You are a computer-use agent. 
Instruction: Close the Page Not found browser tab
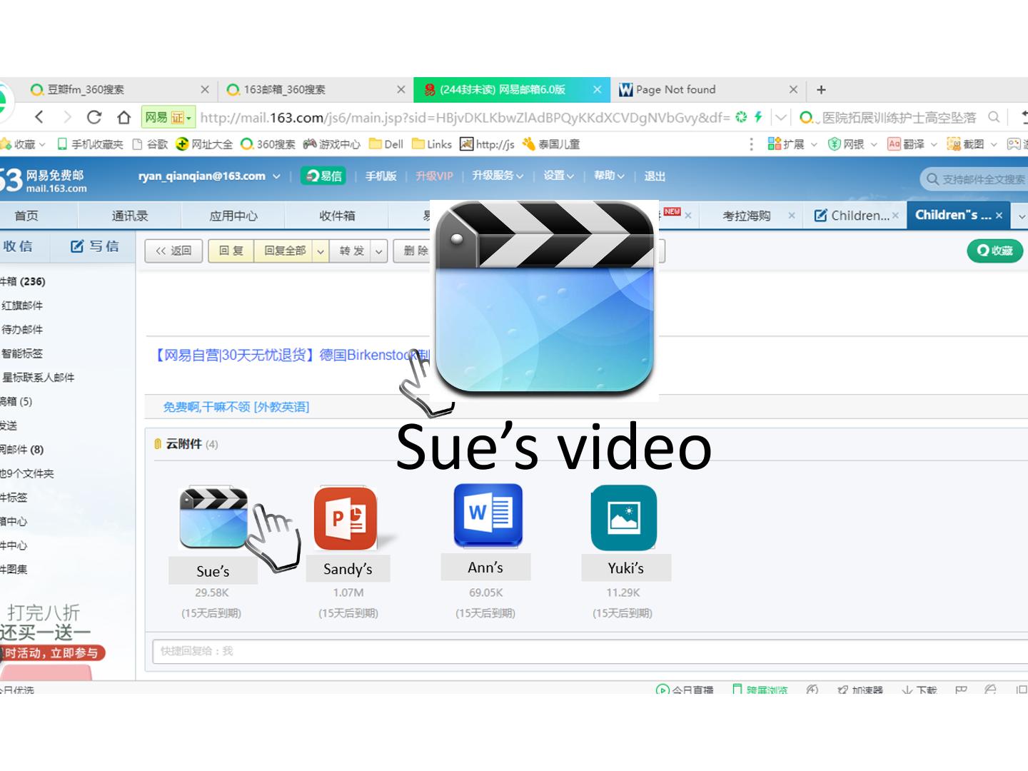pyautogui.click(x=793, y=89)
